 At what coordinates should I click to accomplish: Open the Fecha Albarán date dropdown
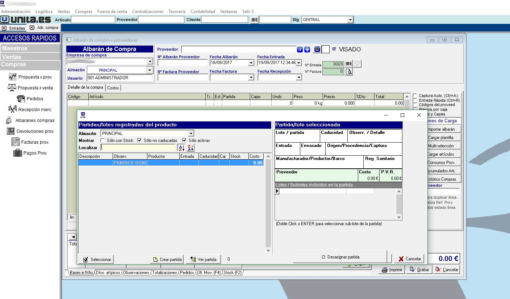pos(251,63)
